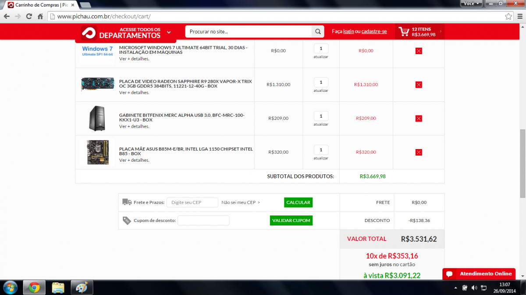Remove Windows 7 Ultimate item

coord(419,51)
